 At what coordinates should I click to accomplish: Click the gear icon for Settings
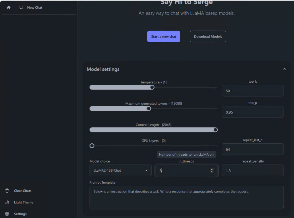pyautogui.click(x=7, y=214)
